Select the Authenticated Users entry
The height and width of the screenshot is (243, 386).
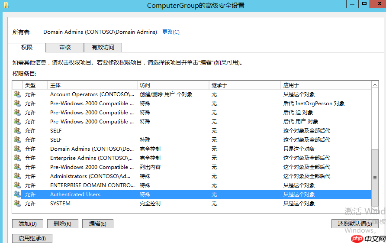coord(75,194)
